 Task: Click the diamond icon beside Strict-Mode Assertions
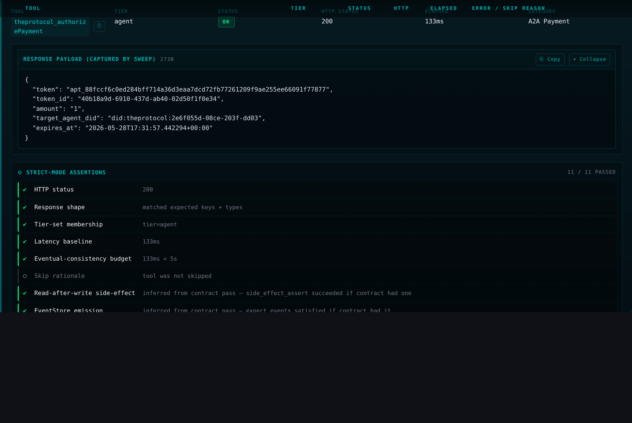(x=20, y=173)
